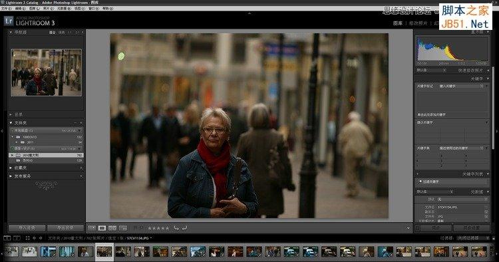Collapse the 直方图 panel
499x262 pixels.
click(488, 32)
